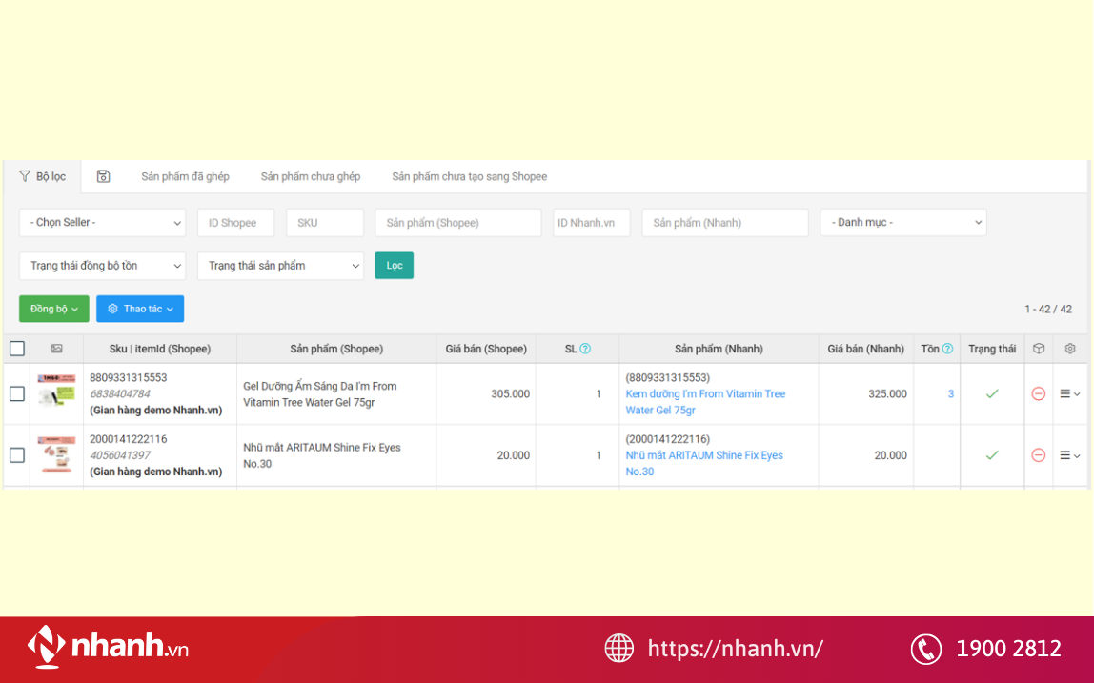Open the Chọn Seller dropdown
This screenshot has height=683, width=1094.
click(x=103, y=223)
